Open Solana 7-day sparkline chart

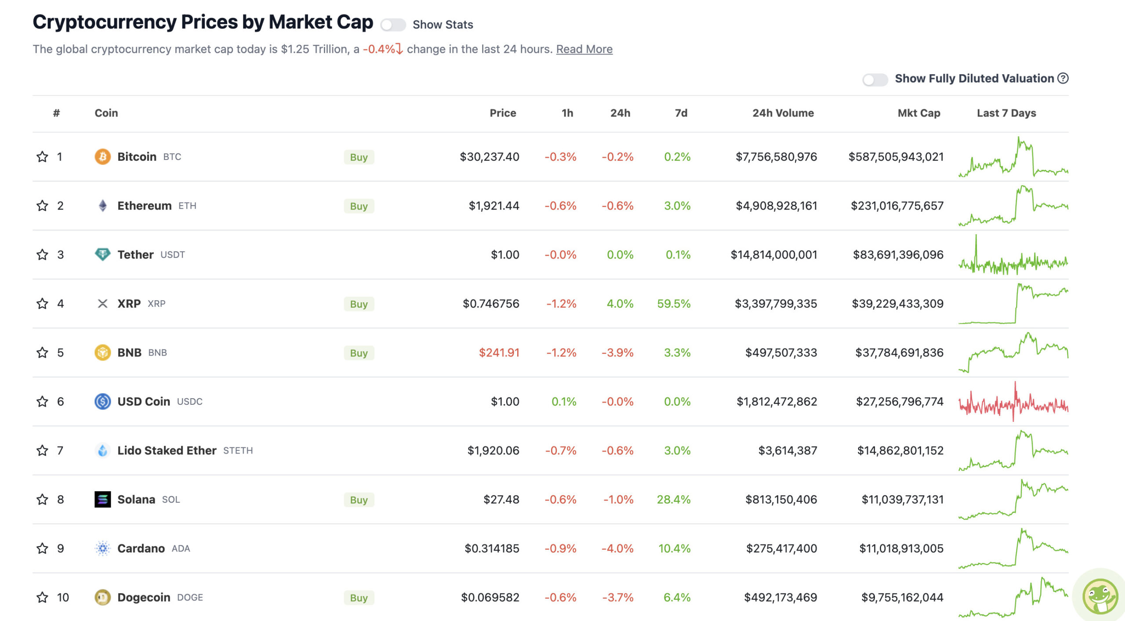(x=1013, y=500)
